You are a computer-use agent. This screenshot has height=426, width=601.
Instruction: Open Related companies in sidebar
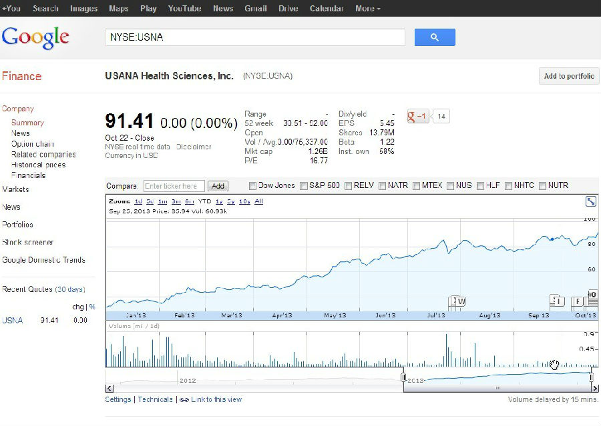coord(43,155)
